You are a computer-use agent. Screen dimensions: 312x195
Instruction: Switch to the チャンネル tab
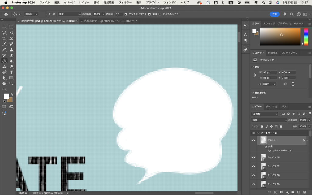271,107
